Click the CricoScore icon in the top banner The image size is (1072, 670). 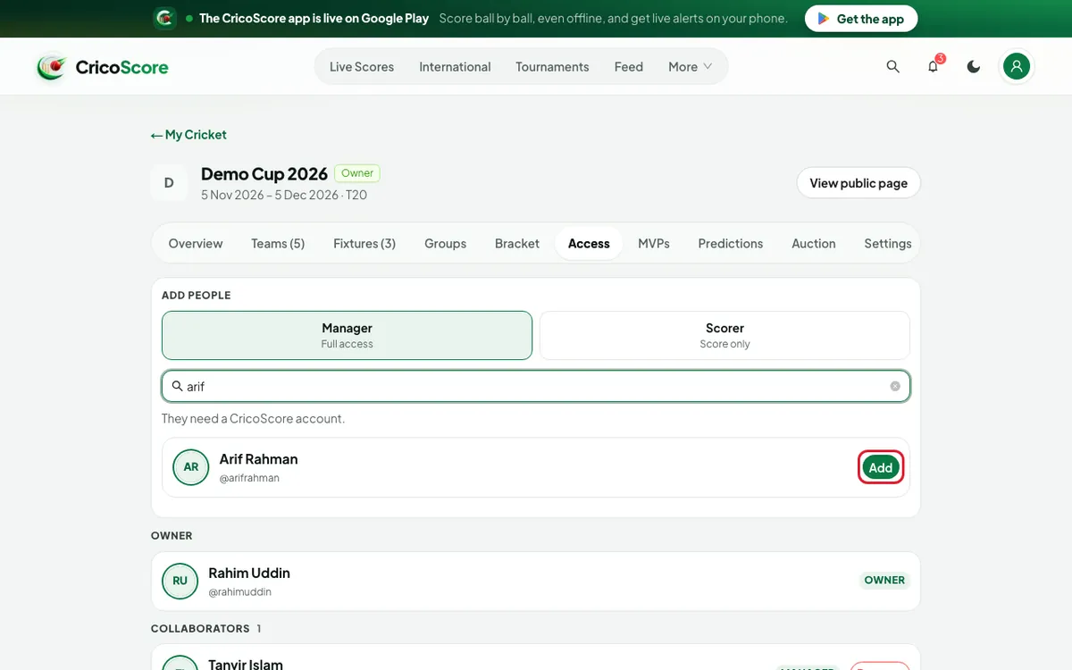click(x=164, y=18)
